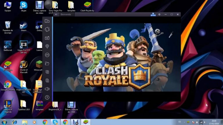Click the blue keyboard controls icon in title bar
This screenshot has width=223, height=125.
click(x=153, y=14)
